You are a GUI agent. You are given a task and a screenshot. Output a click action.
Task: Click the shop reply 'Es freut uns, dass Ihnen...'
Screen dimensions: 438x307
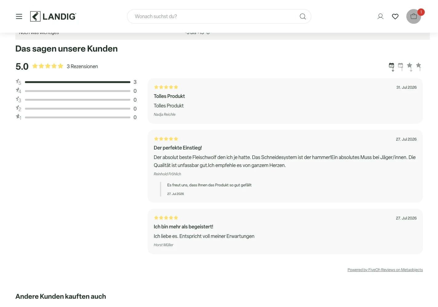tap(209, 185)
